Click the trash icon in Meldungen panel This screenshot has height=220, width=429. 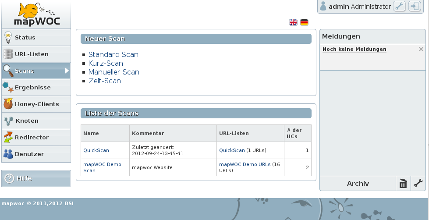(403, 183)
